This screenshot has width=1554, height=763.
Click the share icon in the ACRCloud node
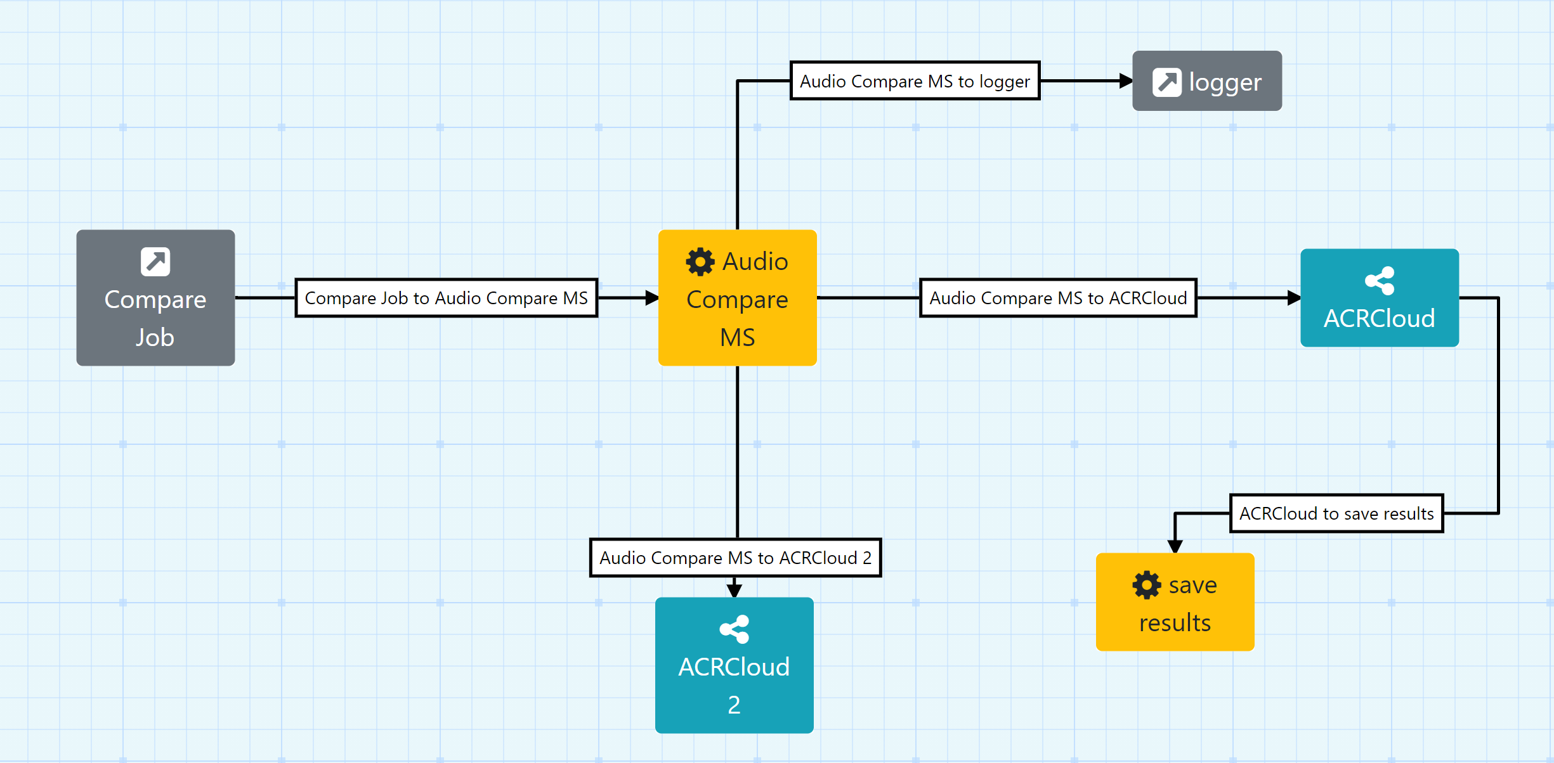[1380, 281]
